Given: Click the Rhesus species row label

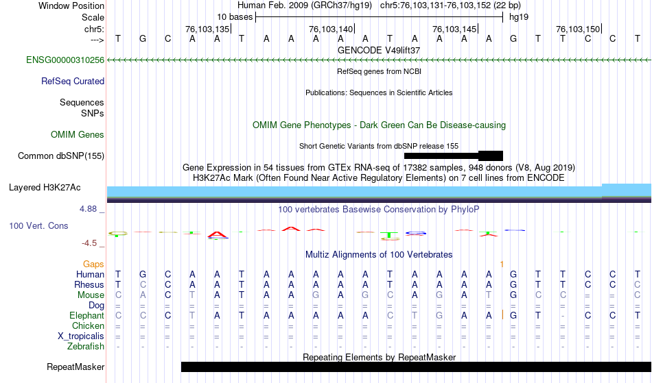Looking at the screenshot, I should 89,284.
